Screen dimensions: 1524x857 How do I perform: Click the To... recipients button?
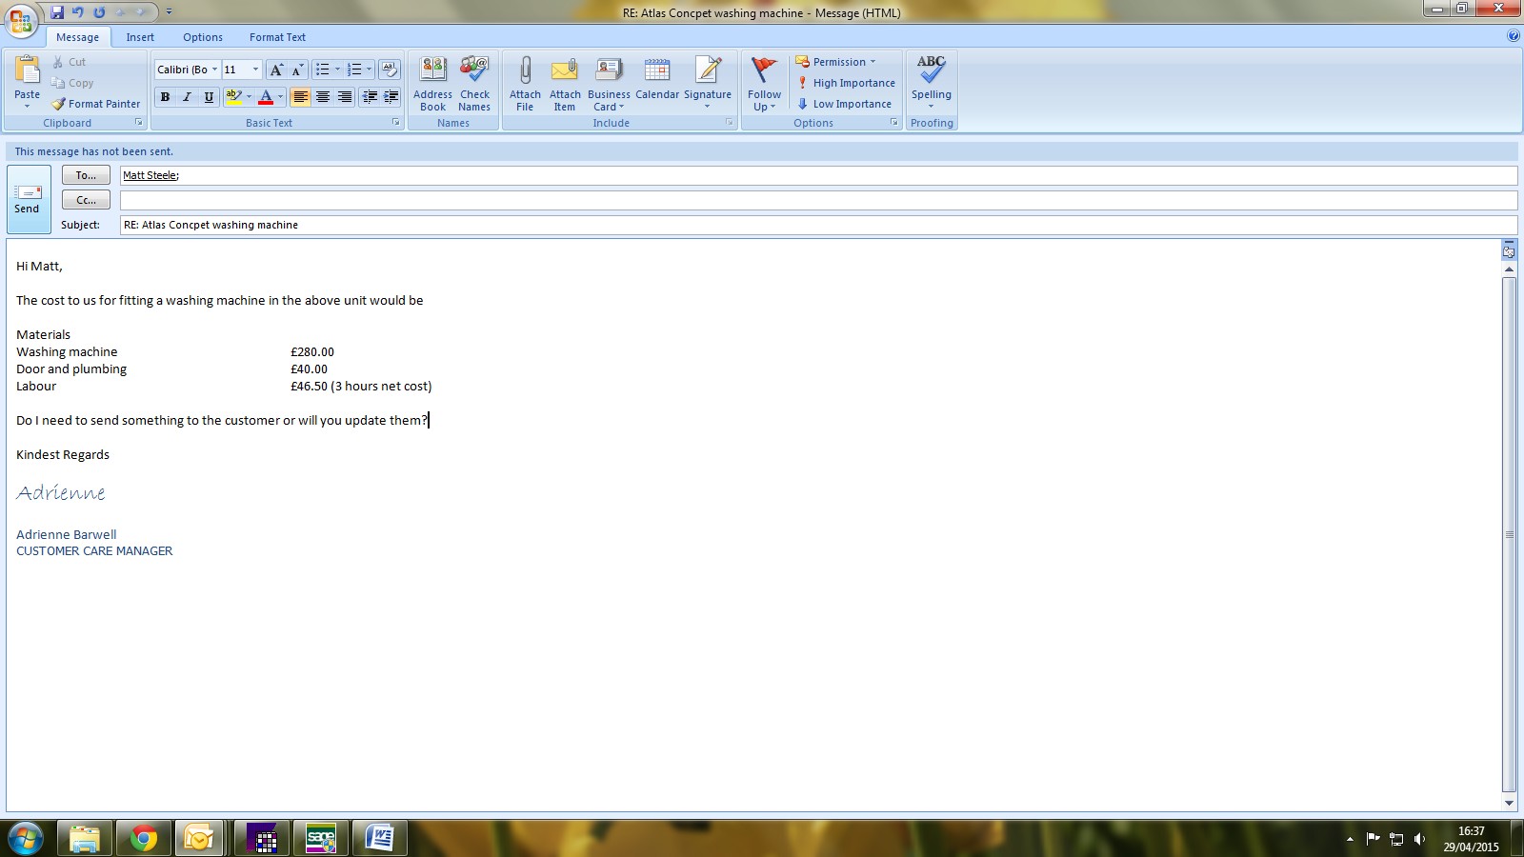(x=86, y=175)
